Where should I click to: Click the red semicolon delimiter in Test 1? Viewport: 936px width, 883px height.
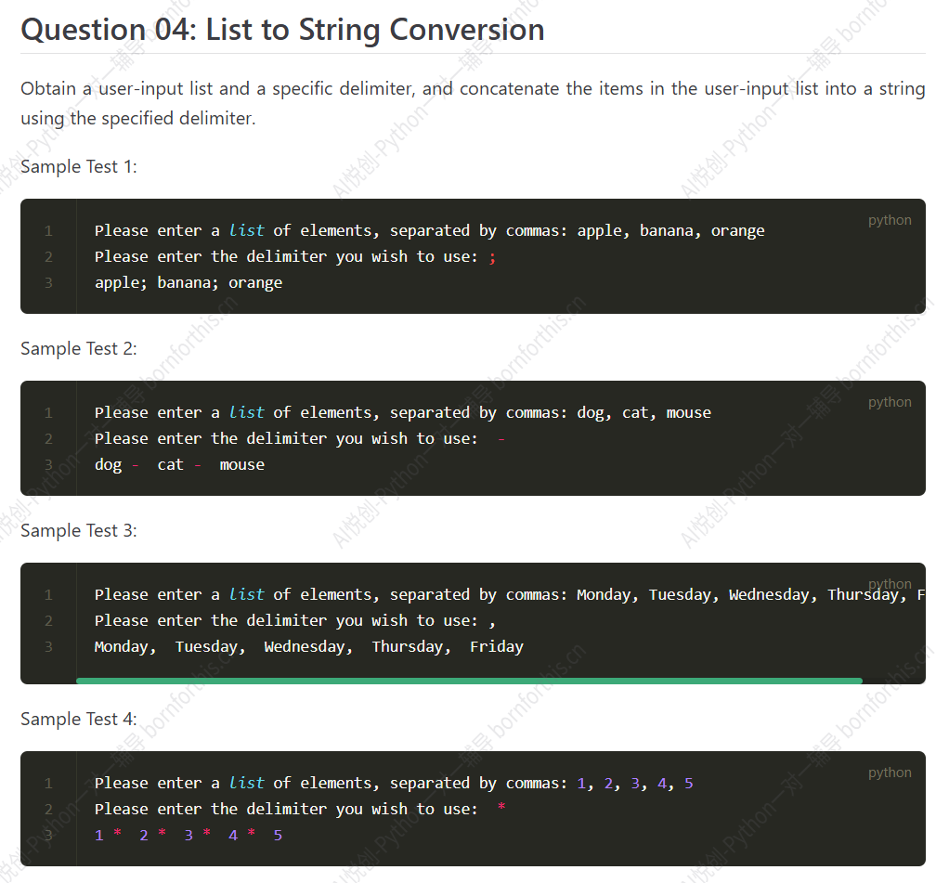coord(492,258)
